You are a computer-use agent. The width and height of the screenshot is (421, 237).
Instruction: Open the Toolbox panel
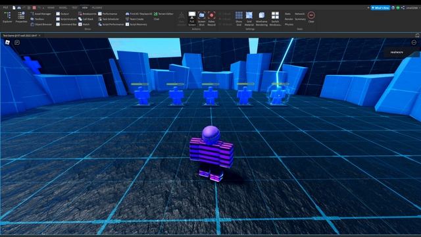(37, 19)
